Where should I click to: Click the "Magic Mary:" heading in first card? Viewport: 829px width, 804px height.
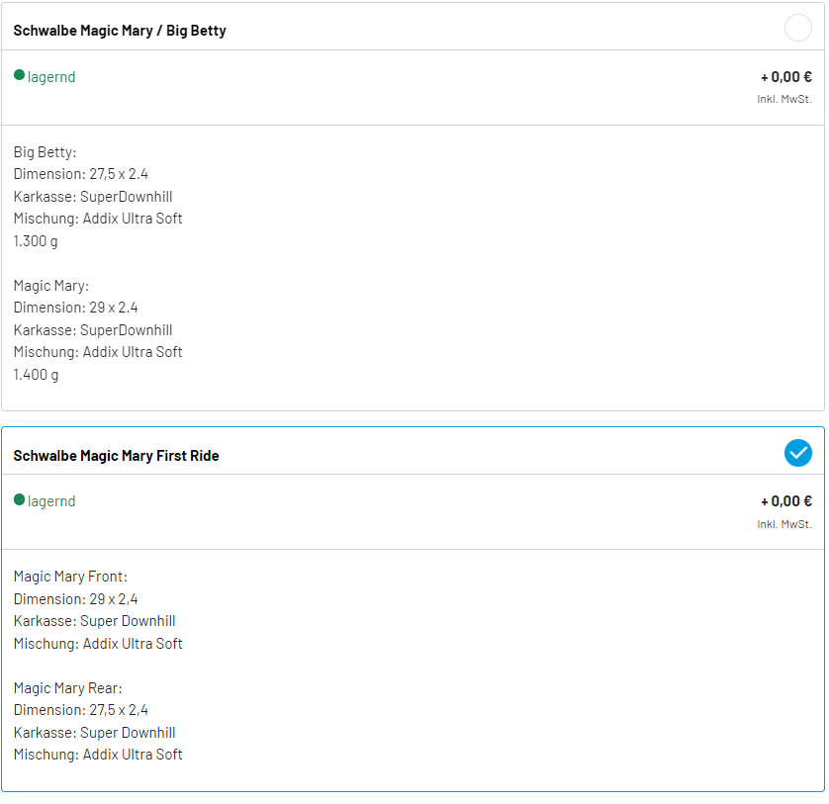50,286
